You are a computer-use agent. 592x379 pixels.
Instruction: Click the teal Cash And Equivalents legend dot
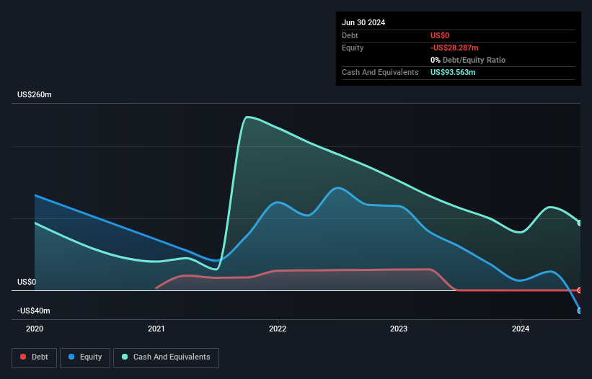(x=125, y=357)
